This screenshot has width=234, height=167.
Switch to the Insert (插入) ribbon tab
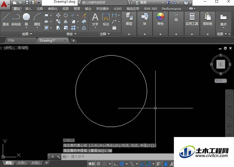click(x=28, y=9)
